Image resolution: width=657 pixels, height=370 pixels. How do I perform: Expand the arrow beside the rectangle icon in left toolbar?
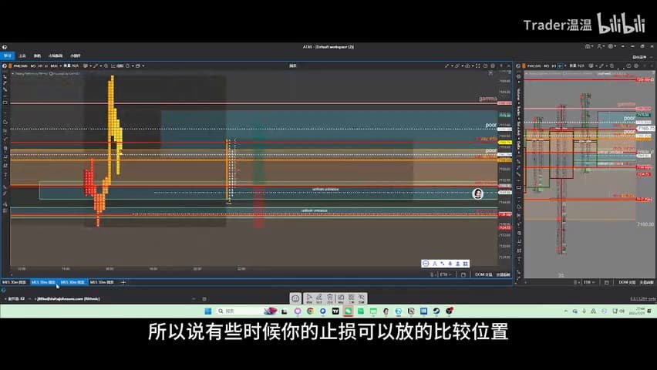pyautogui.click(x=143, y=66)
